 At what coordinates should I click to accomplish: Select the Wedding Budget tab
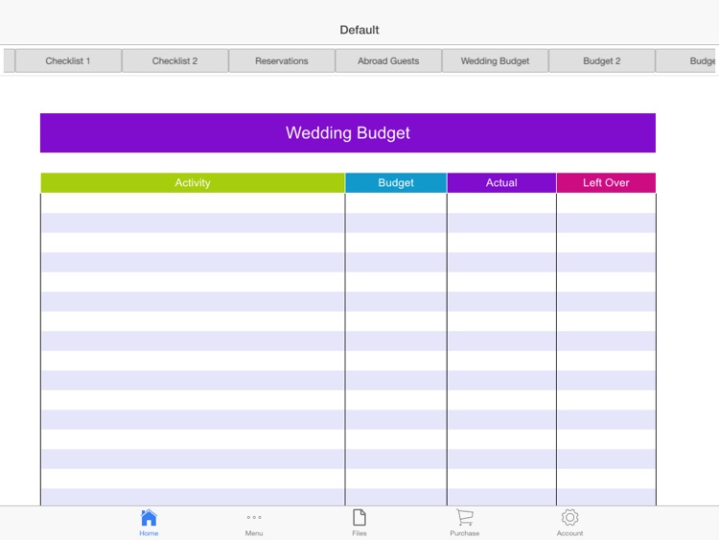[496, 60]
